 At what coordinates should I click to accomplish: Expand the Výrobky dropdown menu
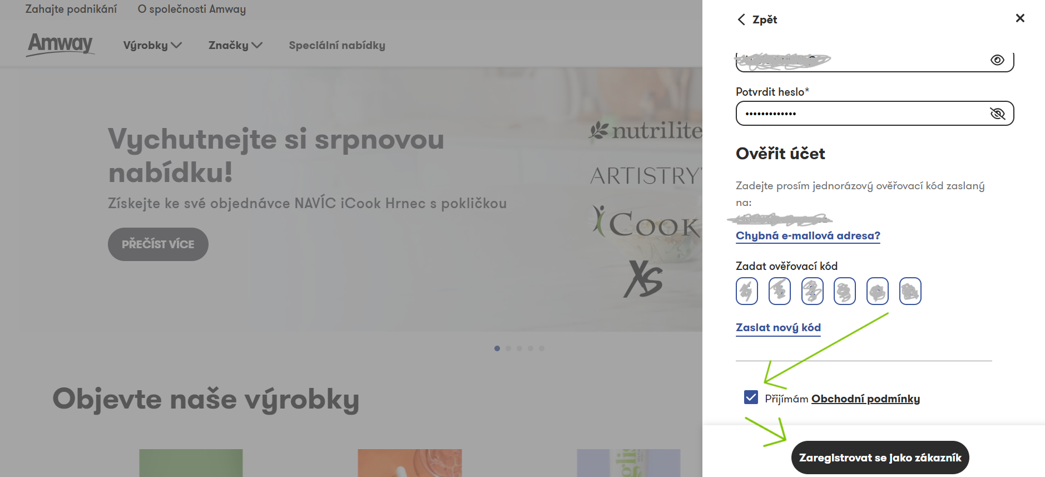click(x=152, y=46)
